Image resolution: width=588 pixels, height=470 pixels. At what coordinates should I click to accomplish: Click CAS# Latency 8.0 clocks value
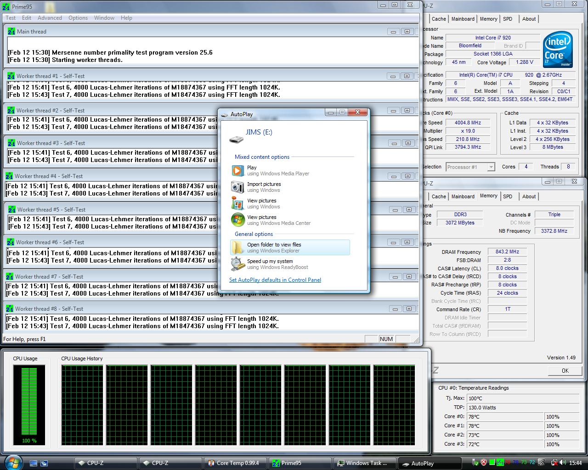[x=507, y=269]
